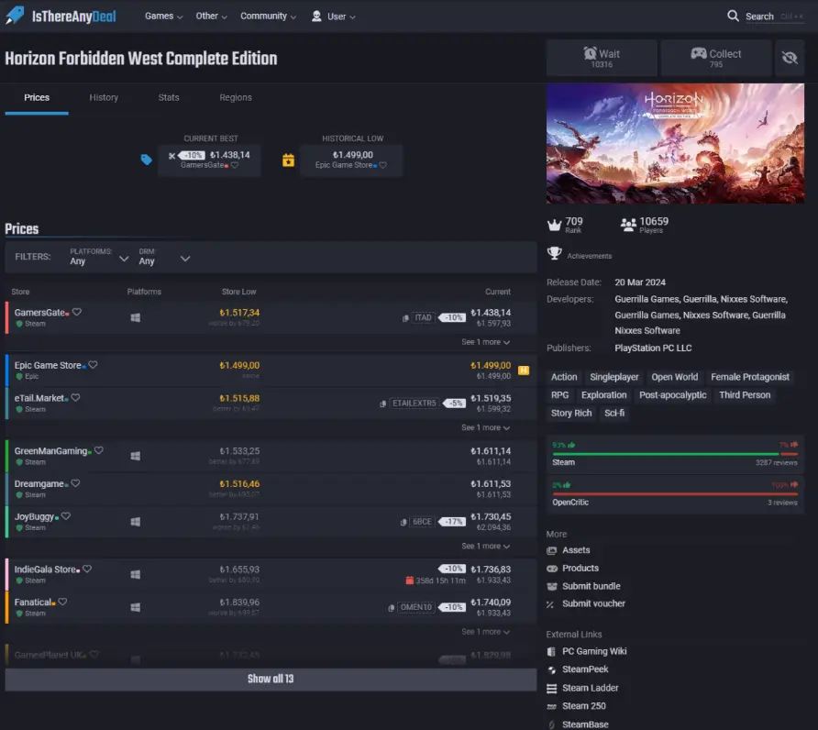This screenshot has width=818, height=730.
Task: Click the Achievements trophy icon
Action: 554,254
